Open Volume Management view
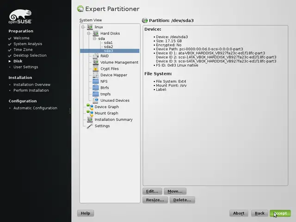This screenshot has height=222, width=296. [119, 62]
